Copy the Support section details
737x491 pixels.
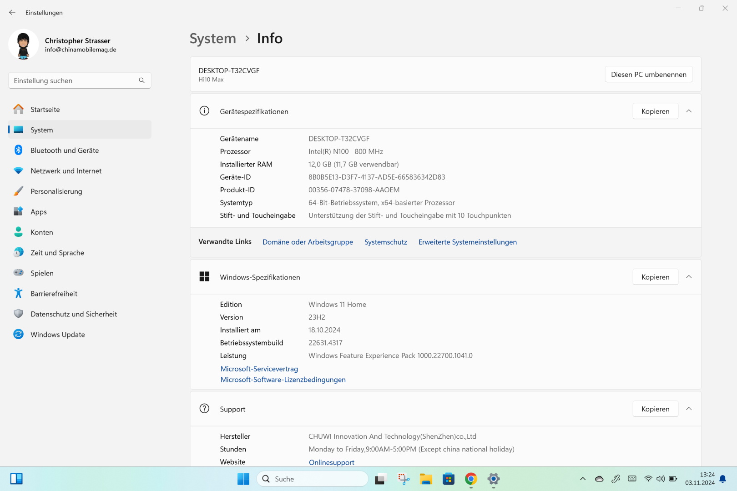tap(655, 409)
